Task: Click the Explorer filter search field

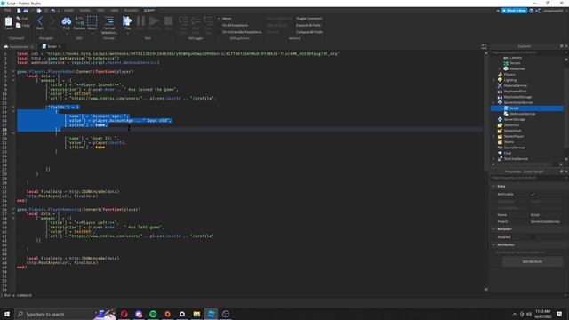Action: 526,52
